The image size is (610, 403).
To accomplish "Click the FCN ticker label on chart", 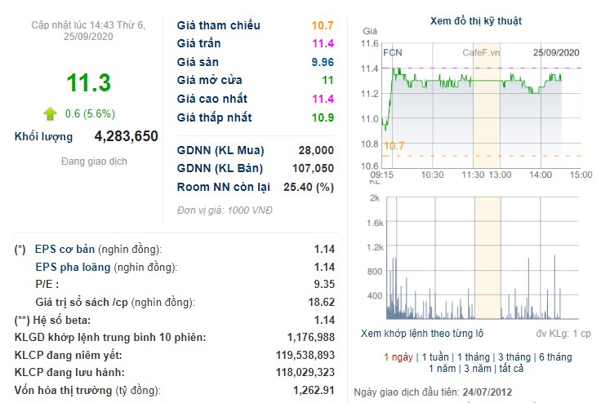I will pyautogui.click(x=393, y=52).
